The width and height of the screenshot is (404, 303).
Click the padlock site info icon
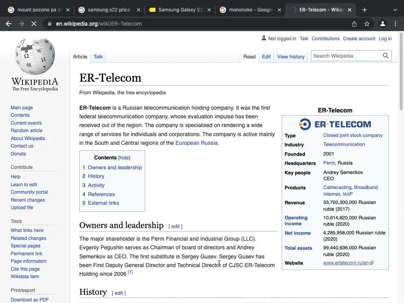[x=49, y=24]
